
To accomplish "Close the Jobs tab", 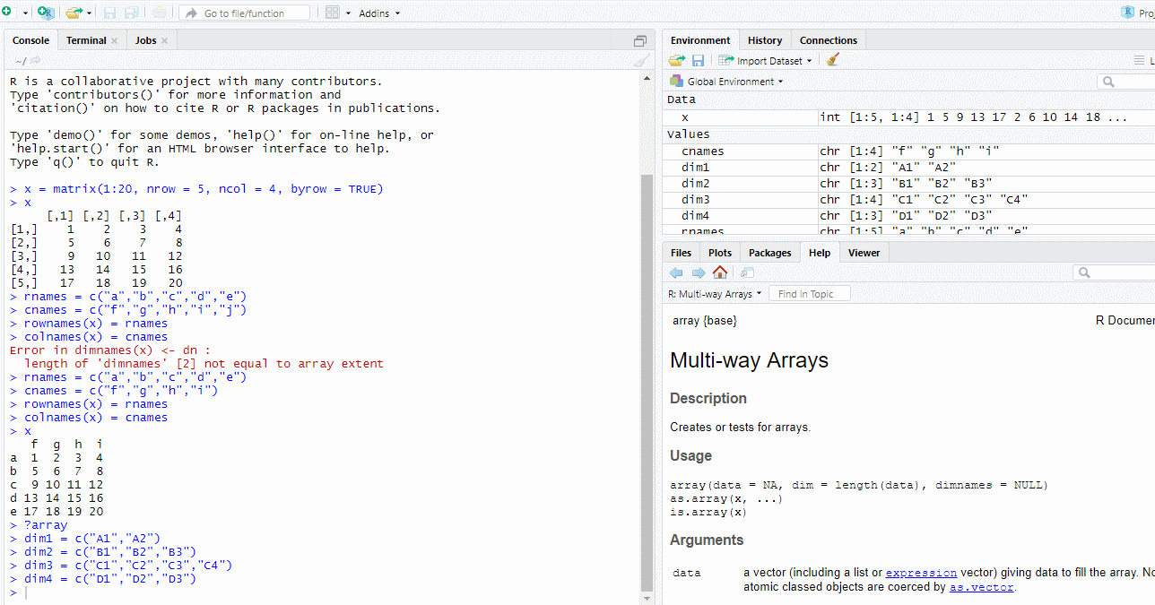I will (165, 40).
